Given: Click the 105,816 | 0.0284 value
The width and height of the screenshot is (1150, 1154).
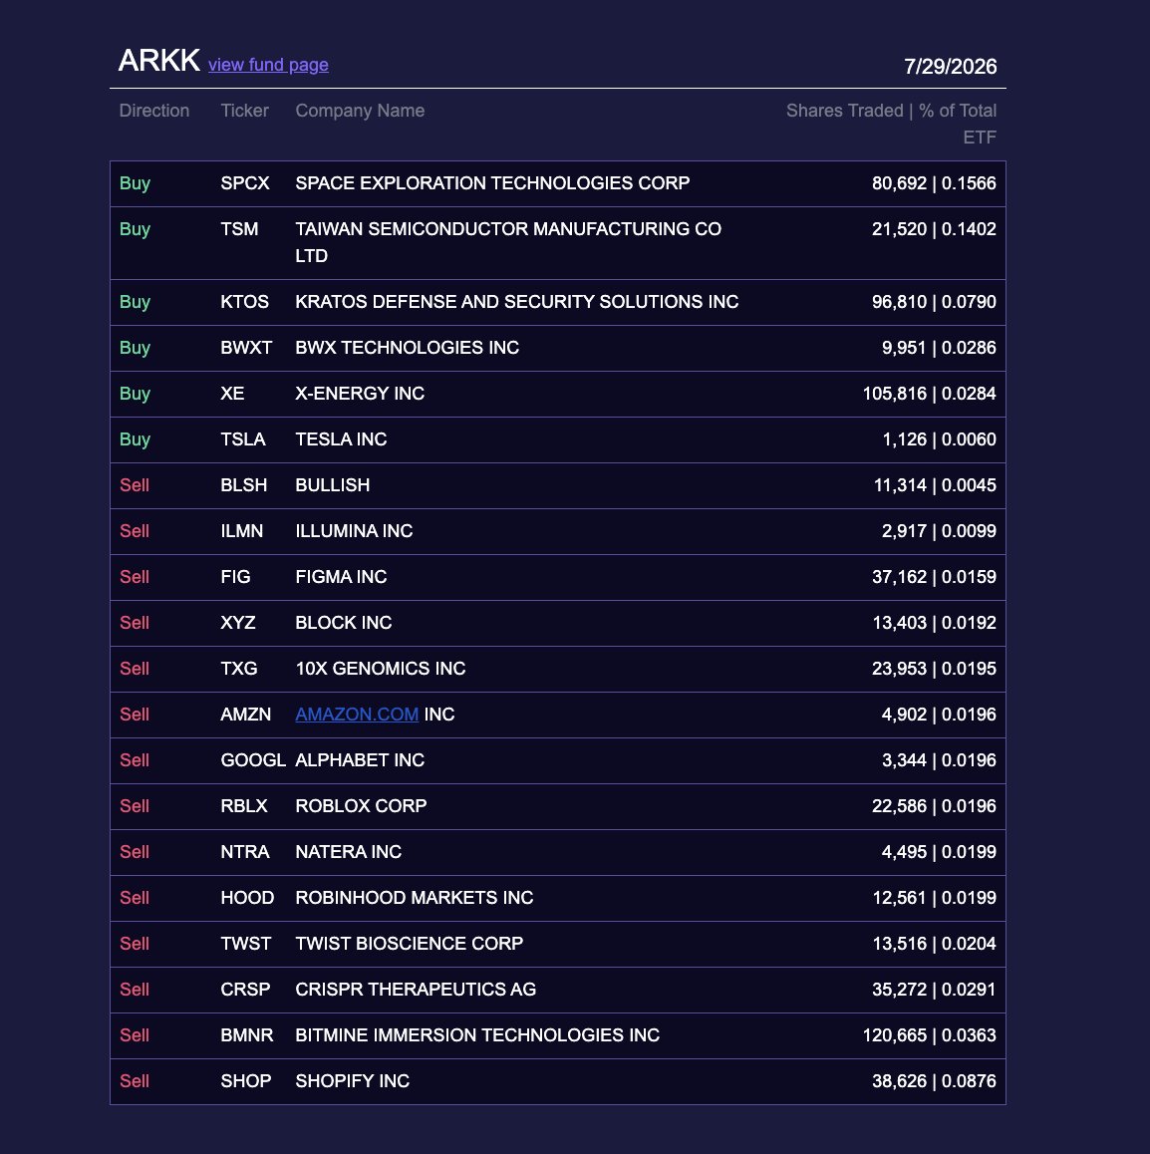Looking at the screenshot, I should pos(930,393).
